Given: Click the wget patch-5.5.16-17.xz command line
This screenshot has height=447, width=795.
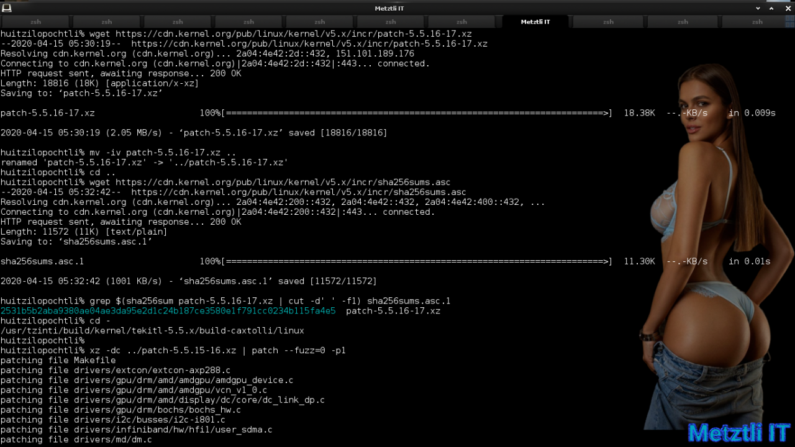Looking at the screenshot, I should (236, 34).
